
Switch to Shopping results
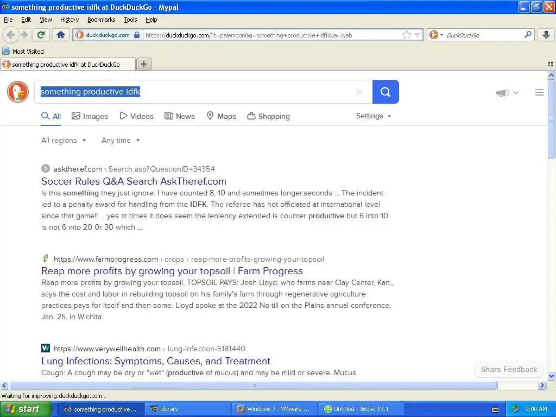pyautogui.click(x=268, y=116)
